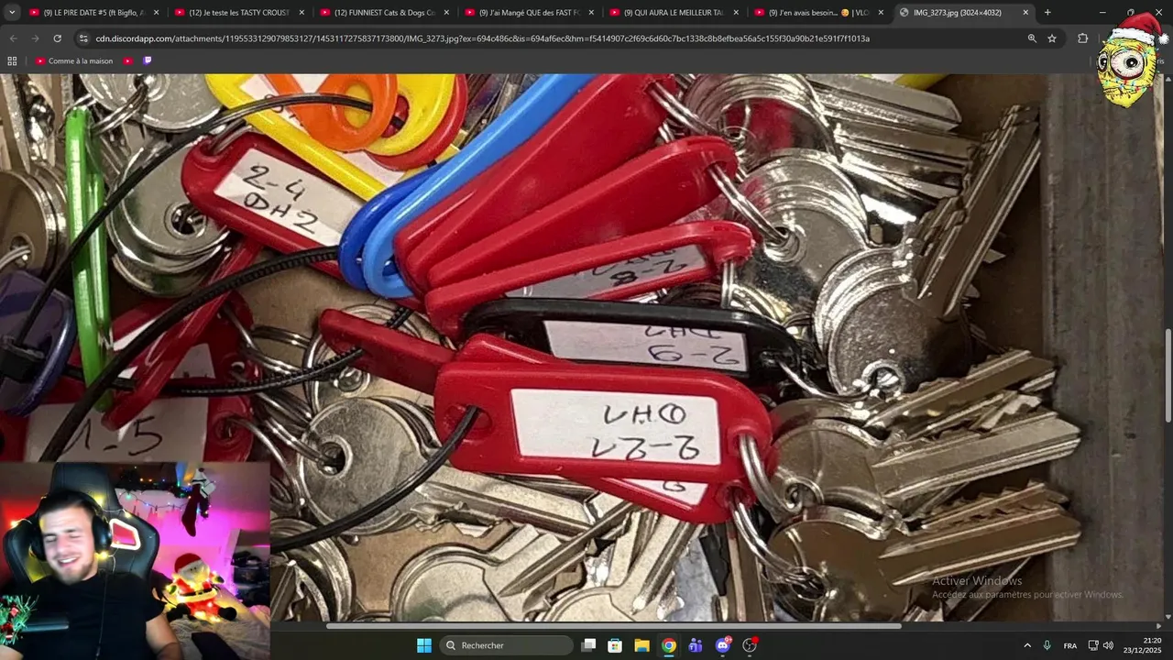Click the scroll right arrow on horizontal scrollbar
This screenshot has height=660, width=1173.
(1157, 626)
